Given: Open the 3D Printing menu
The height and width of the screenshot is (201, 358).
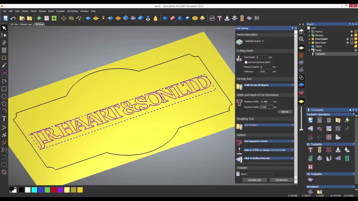Looking at the screenshot, I should click(72, 11).
